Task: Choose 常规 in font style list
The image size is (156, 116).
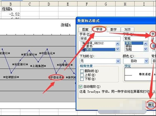Action: [134, 43]
